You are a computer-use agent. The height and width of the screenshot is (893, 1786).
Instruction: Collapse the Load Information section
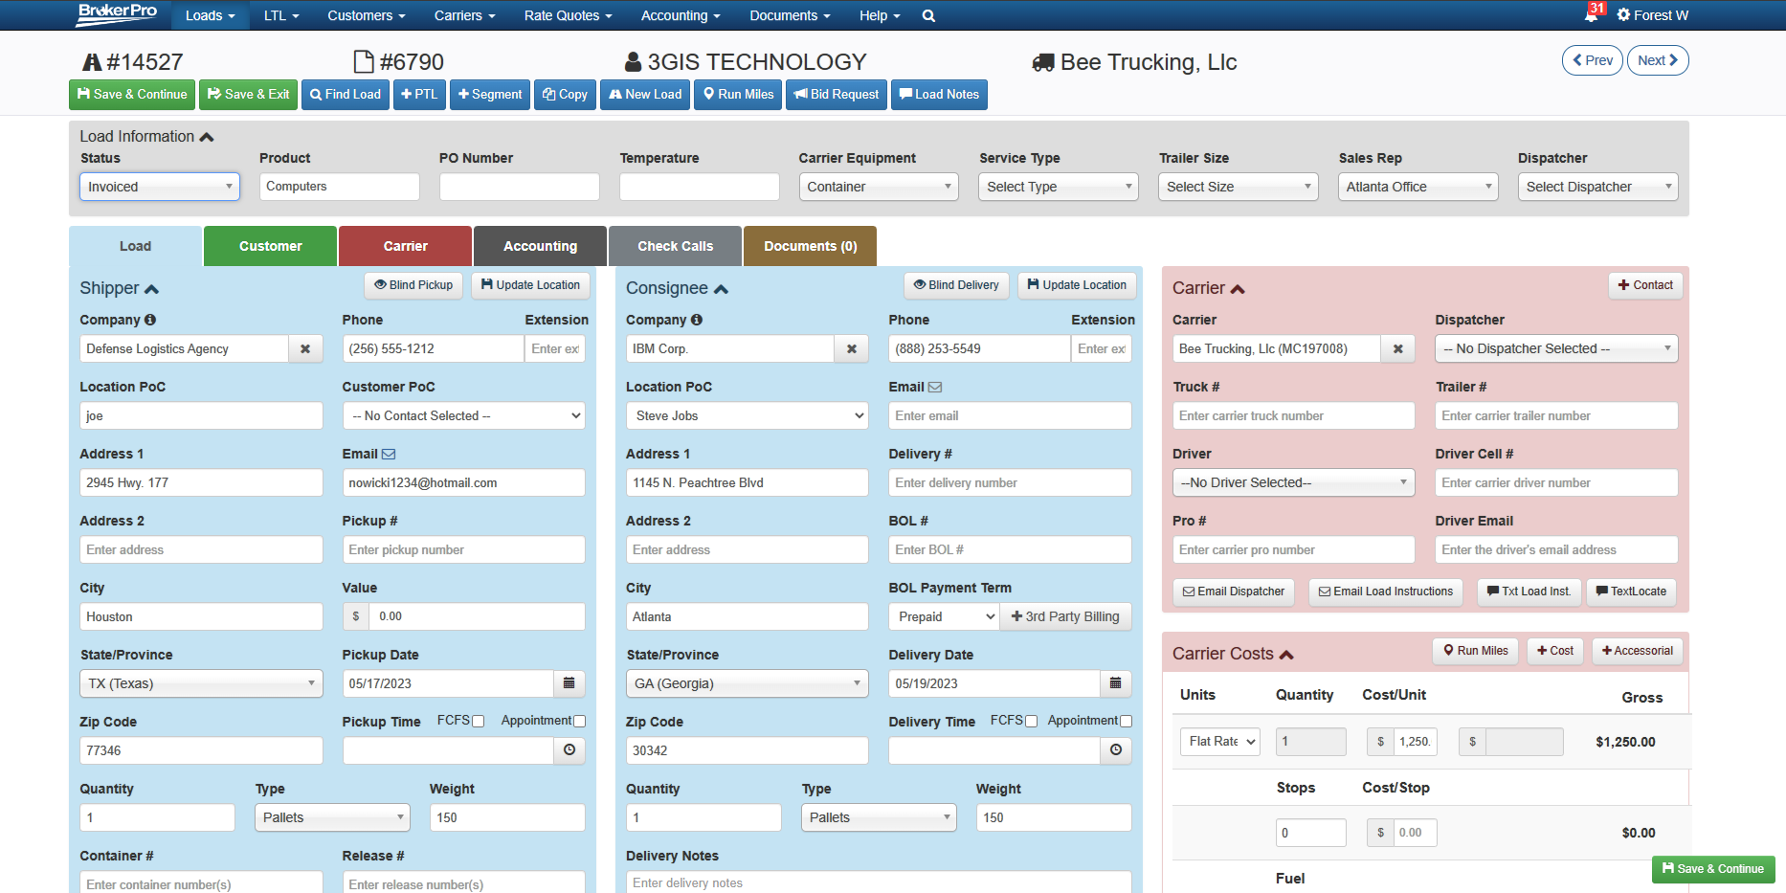[x=207, y=137]
